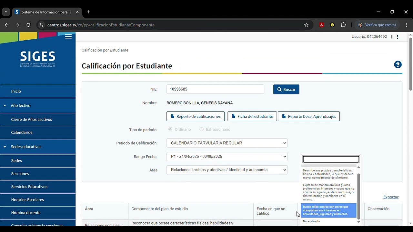Select option 'Describe sus propias características físicas'

pos(328,174)
